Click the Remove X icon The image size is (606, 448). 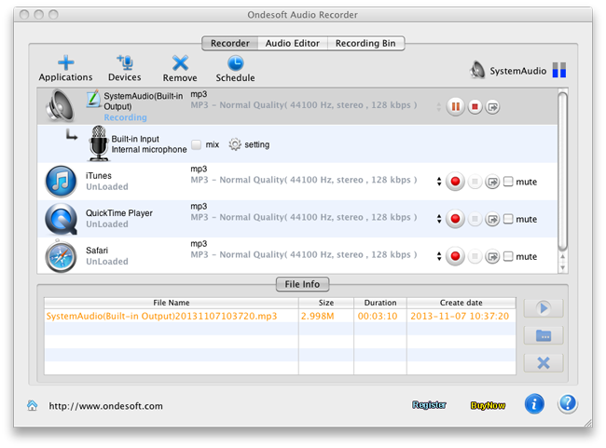point(180,62)
